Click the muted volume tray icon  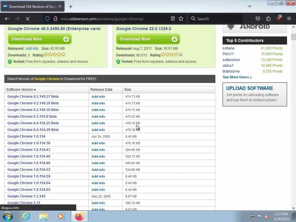267,217
